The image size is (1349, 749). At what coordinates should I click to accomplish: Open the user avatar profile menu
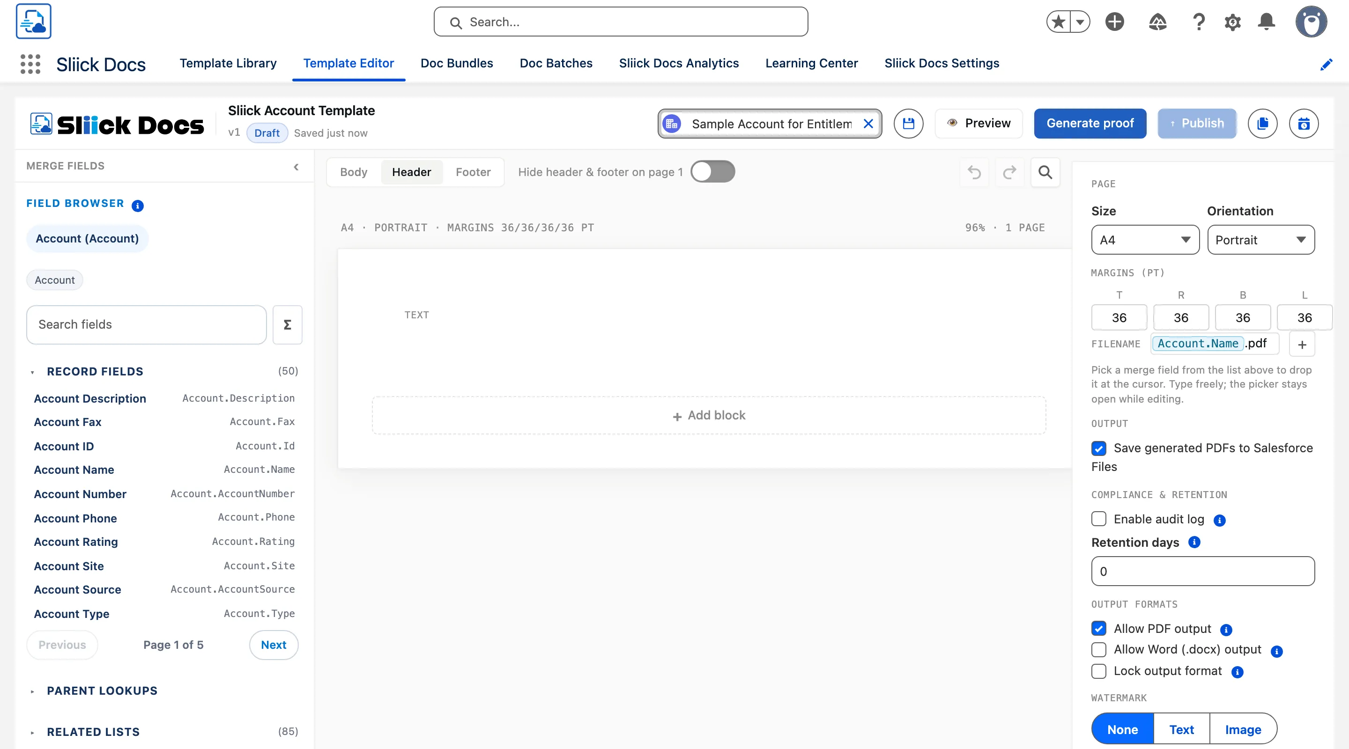1312,22
